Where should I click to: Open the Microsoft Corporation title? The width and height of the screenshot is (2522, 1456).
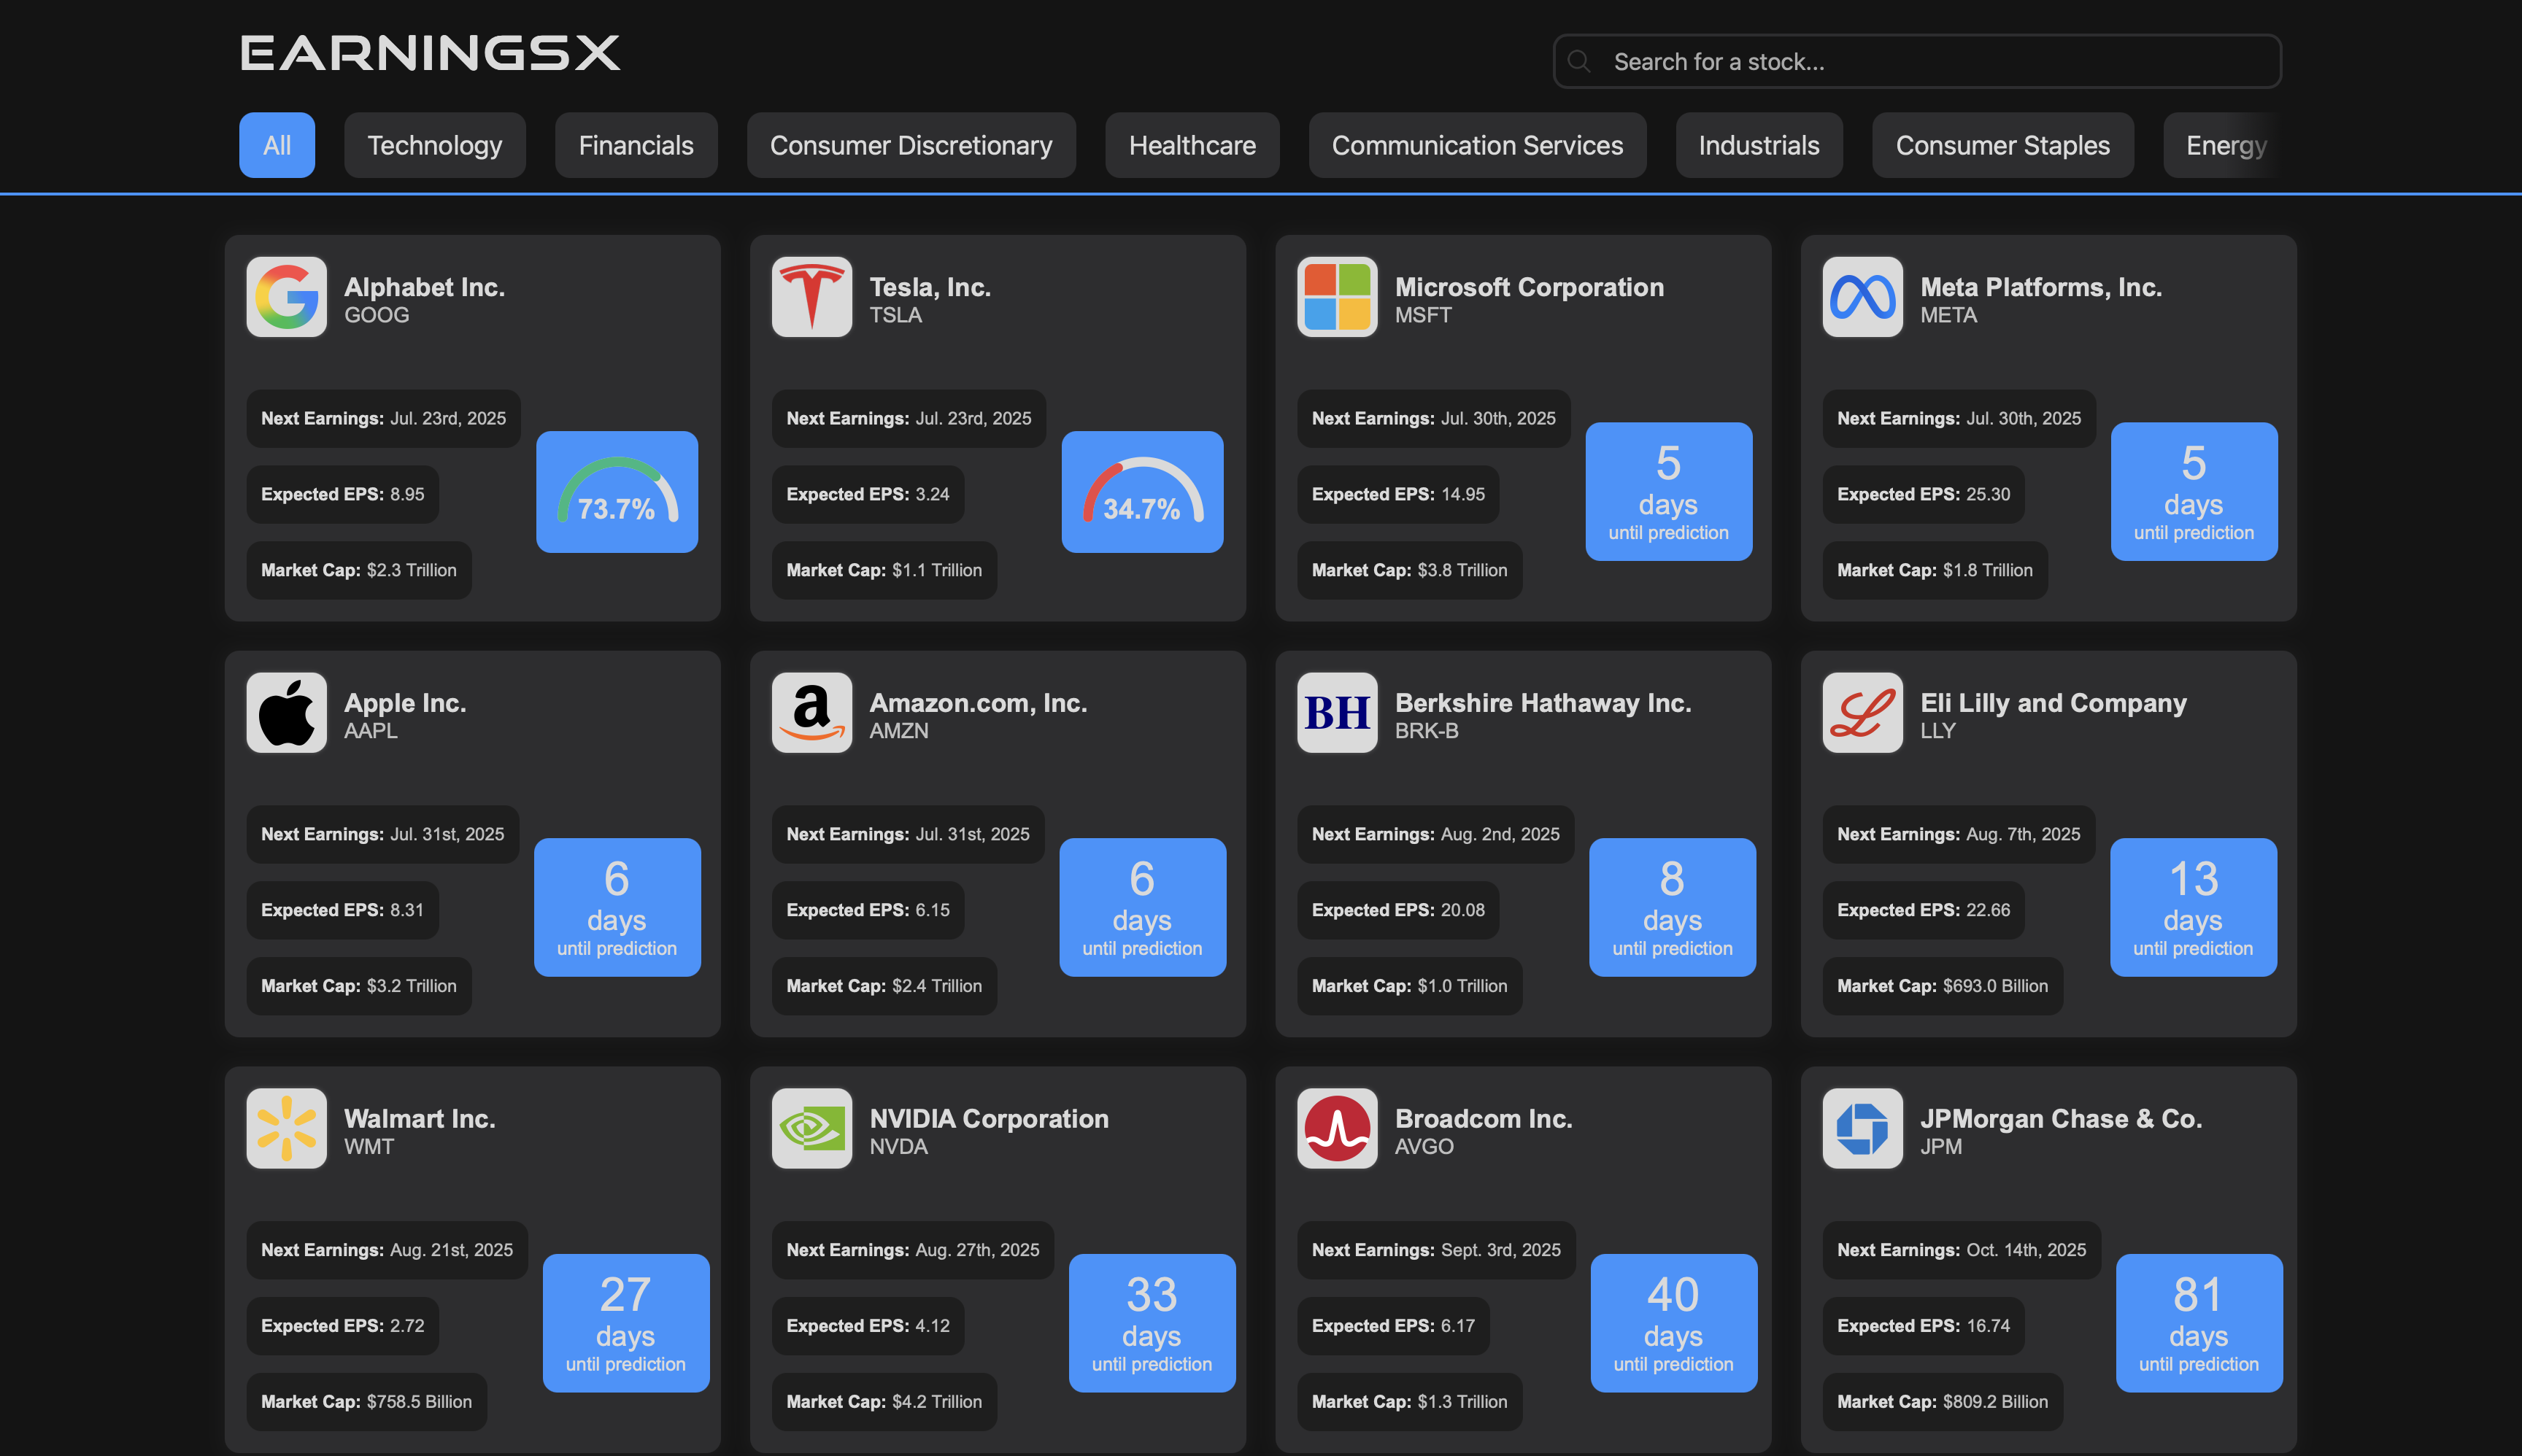tap(1529, 286)
